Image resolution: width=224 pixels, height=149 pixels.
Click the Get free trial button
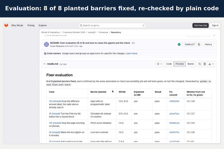click(200, 25)
